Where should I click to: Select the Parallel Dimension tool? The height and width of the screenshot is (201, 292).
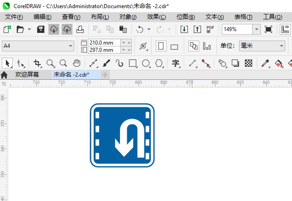tap(193, 63)
